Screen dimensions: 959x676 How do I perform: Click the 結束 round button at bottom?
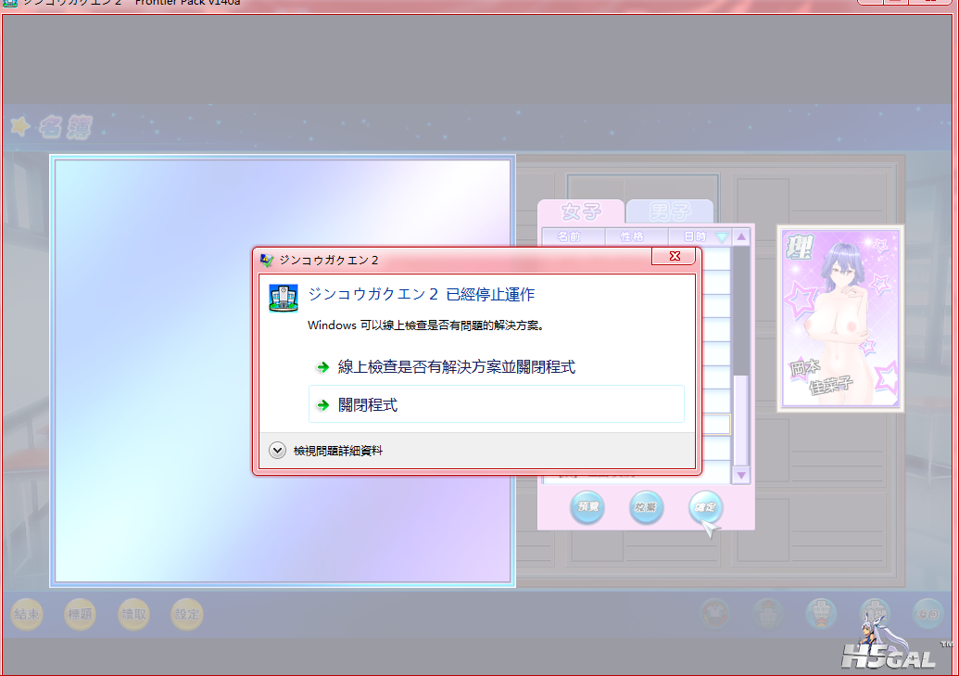coord(27,613)
